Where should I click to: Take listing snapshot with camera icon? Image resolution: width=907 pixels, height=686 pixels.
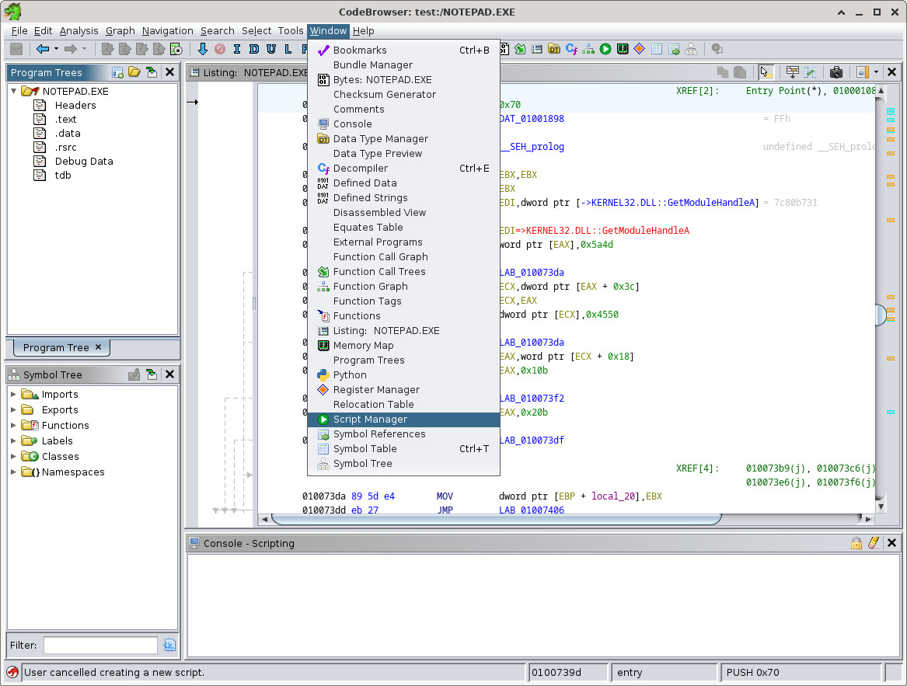835,72
